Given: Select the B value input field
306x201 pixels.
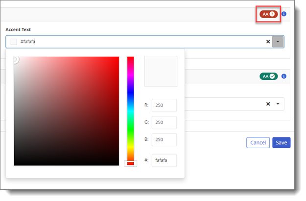Looking at the screenshot, I should coord(164,139).
